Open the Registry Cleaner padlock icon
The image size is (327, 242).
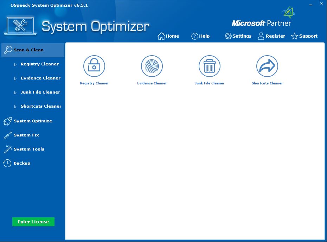[x=94, y=66]
